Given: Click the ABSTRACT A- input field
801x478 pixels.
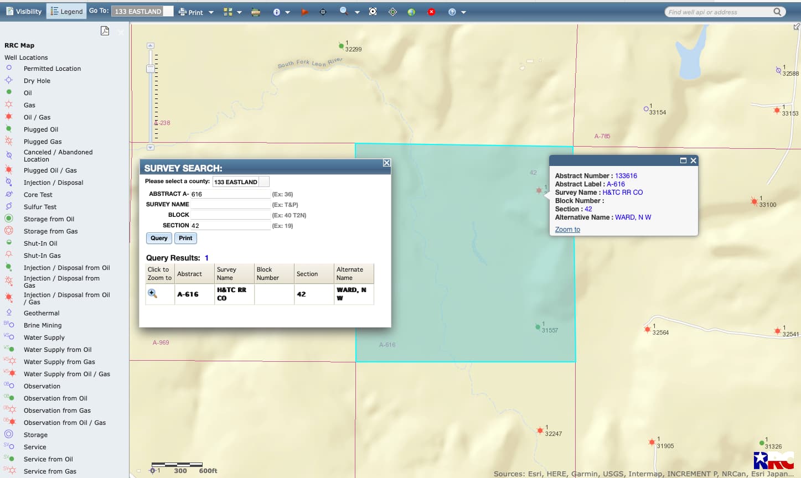Looking at the screenshot, I should (x=230, y=194).
